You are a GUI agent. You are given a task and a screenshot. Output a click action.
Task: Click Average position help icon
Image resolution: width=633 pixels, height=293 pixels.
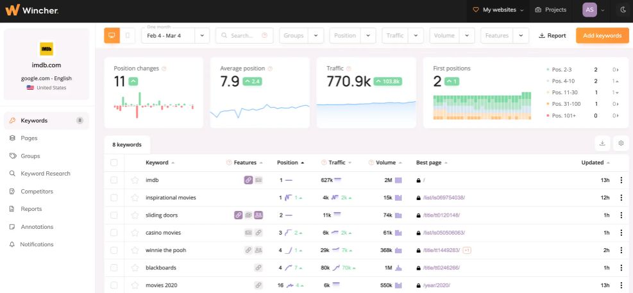(x=270, y=69)
